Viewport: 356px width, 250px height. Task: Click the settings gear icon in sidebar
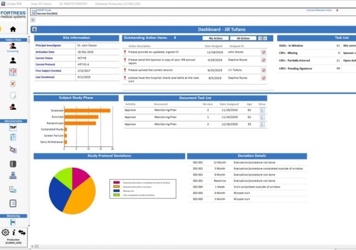[x=5, y=232]
